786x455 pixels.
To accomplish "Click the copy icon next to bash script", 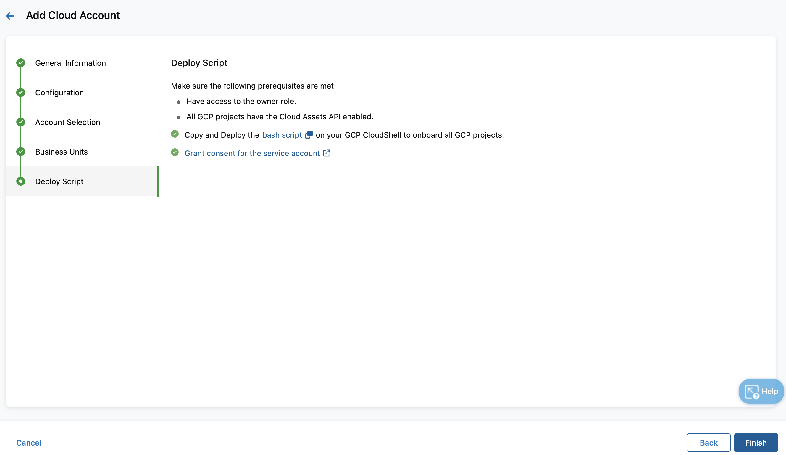I will point(309,135).
